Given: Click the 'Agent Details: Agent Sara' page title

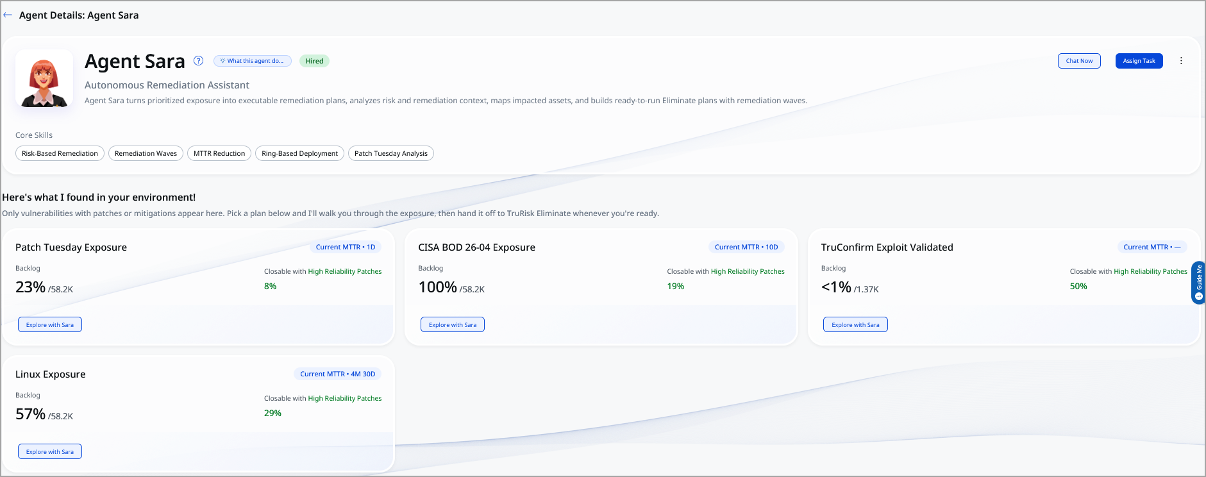Looking at the screenshot, I should click(x=79, y=15).
